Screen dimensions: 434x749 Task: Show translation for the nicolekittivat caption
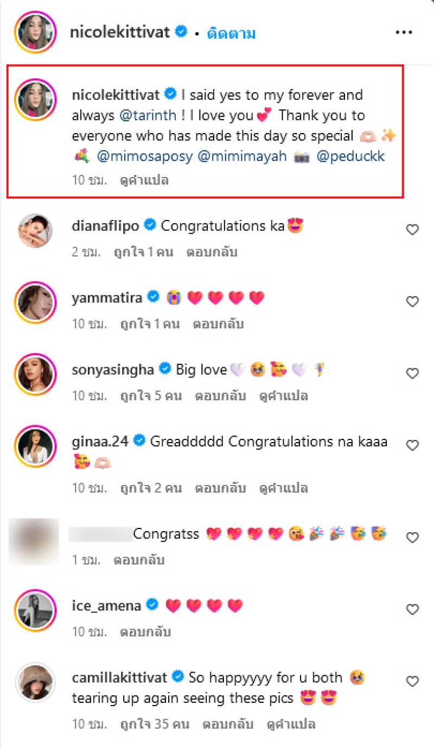pos(144,180)
